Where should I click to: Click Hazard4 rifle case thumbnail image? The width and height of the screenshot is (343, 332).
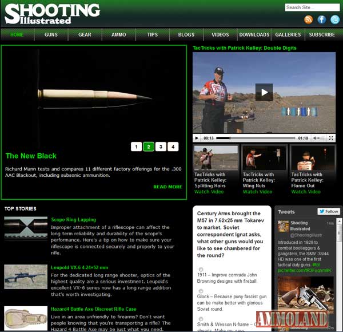[26, 318]
